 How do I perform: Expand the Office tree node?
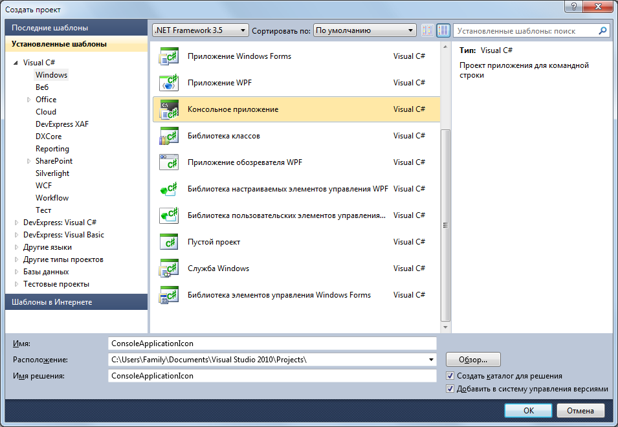click(28, 100)
